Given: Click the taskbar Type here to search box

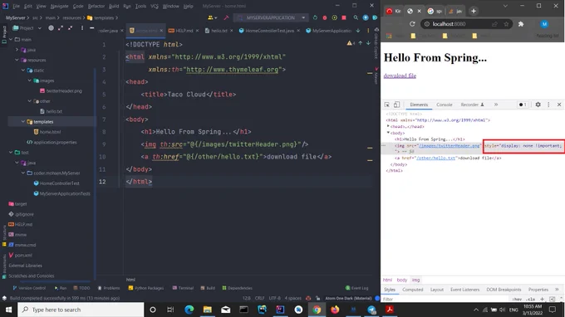Looking at the screenshot, I should click(81, 310).
